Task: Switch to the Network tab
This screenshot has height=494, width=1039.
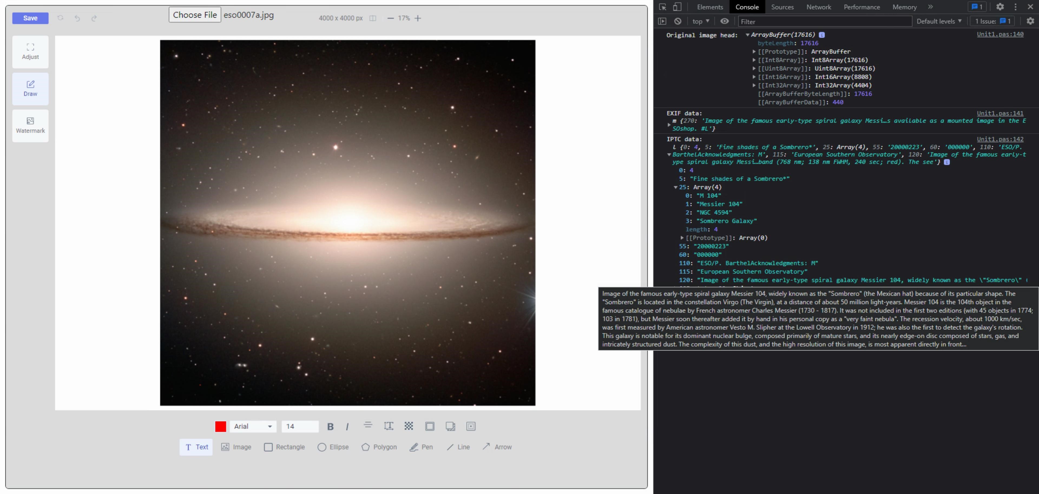Action: (x=818, y=7)
